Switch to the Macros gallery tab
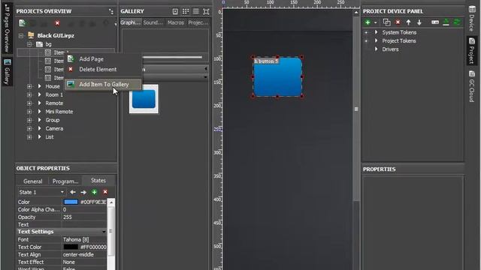 (x=175, y=22)
